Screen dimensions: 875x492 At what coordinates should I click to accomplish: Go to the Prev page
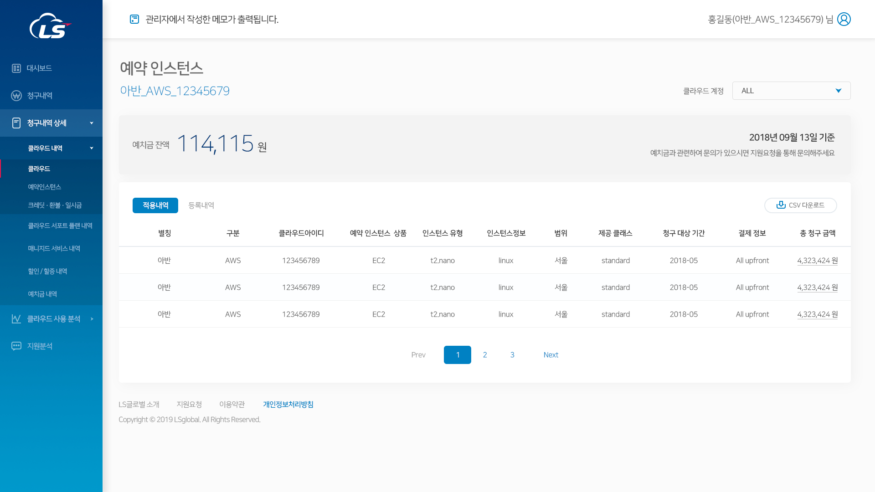418,355
